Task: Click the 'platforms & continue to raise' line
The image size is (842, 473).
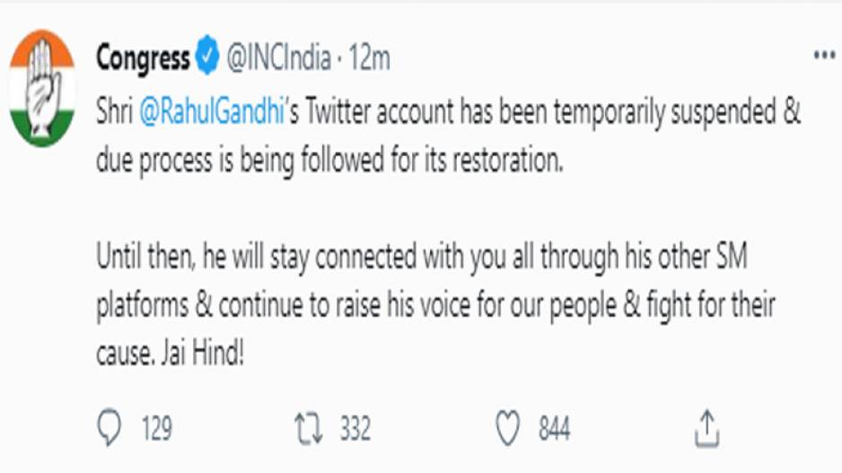Action: [435, 305]
